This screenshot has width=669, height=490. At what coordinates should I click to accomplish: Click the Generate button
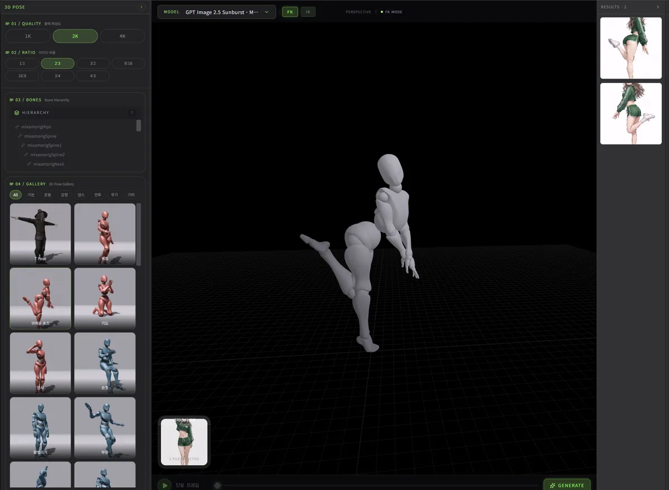tap(567, 485)
